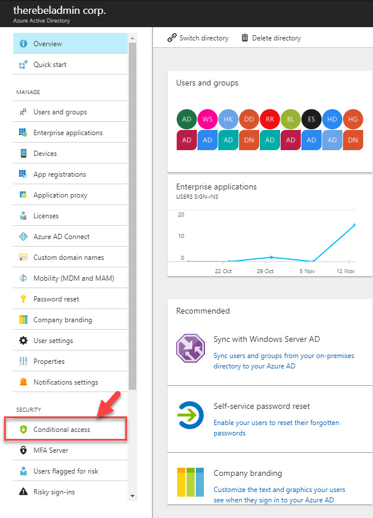The height and width of the screenshot is (518, 373).
Task: Click the Azure AD Connect diamond icon
Action: pos(23,237)
